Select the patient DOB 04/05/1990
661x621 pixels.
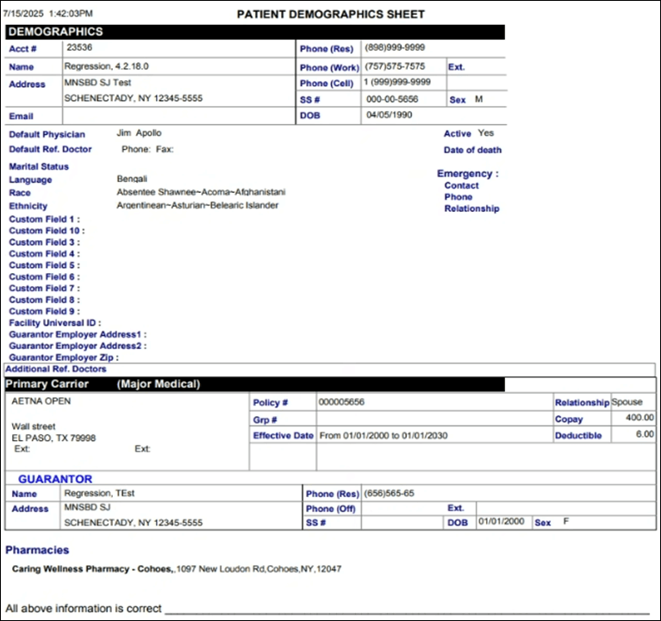click(x=390, y=115)
